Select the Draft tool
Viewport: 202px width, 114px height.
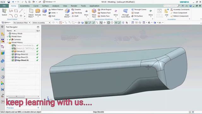(x=75, y=16)
